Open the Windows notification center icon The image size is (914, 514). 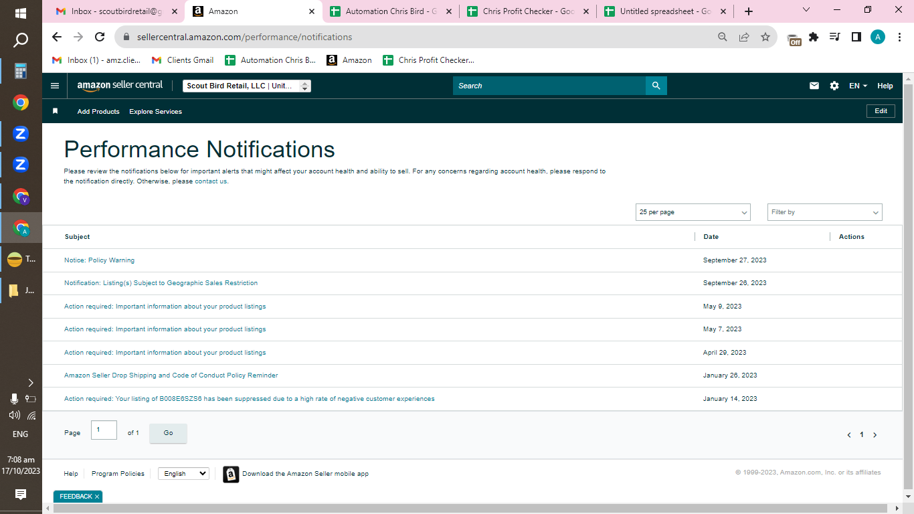[21, 495]
